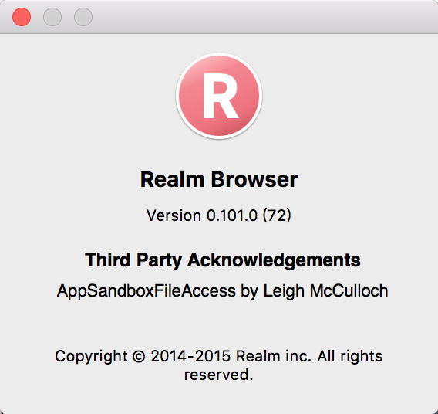
Task: Click the pink Realm Browser app logo
Action: [x=219, y=96]
